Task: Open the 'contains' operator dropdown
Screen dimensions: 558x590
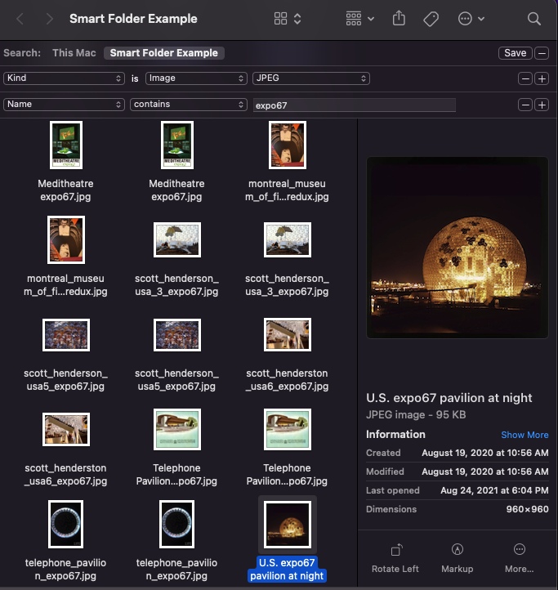Action: 188,105
